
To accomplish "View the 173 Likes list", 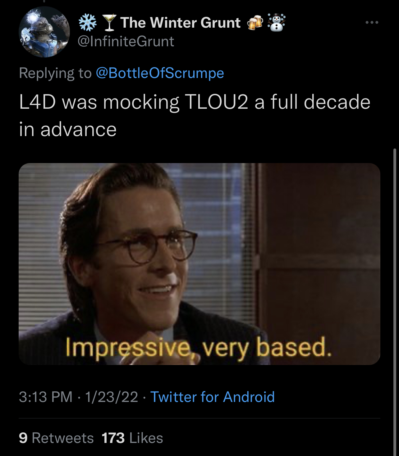I will [x=132, y=438].
